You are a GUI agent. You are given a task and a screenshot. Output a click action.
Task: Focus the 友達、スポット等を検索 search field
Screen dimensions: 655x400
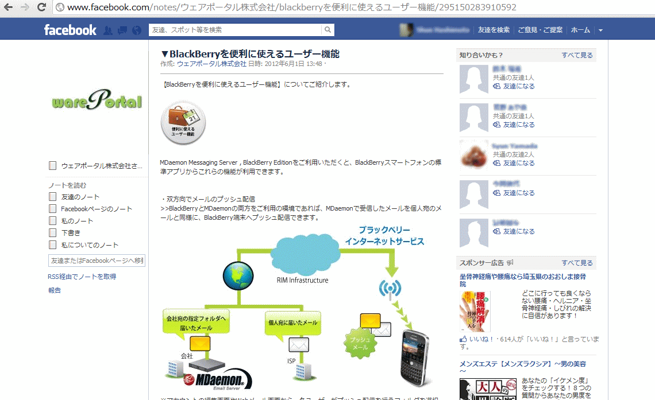pyautogui.click(x=235, y=30)
